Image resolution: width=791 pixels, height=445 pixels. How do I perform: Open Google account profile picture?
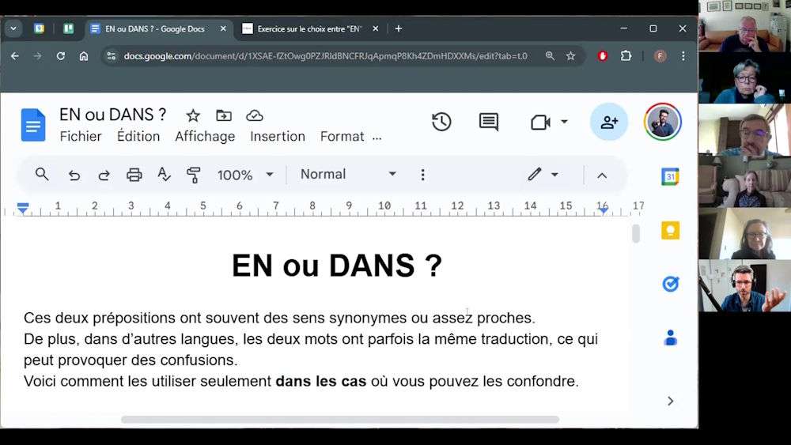(662, 122)
